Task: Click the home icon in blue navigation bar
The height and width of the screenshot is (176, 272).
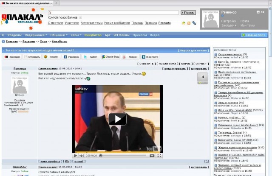Action: 3,35
